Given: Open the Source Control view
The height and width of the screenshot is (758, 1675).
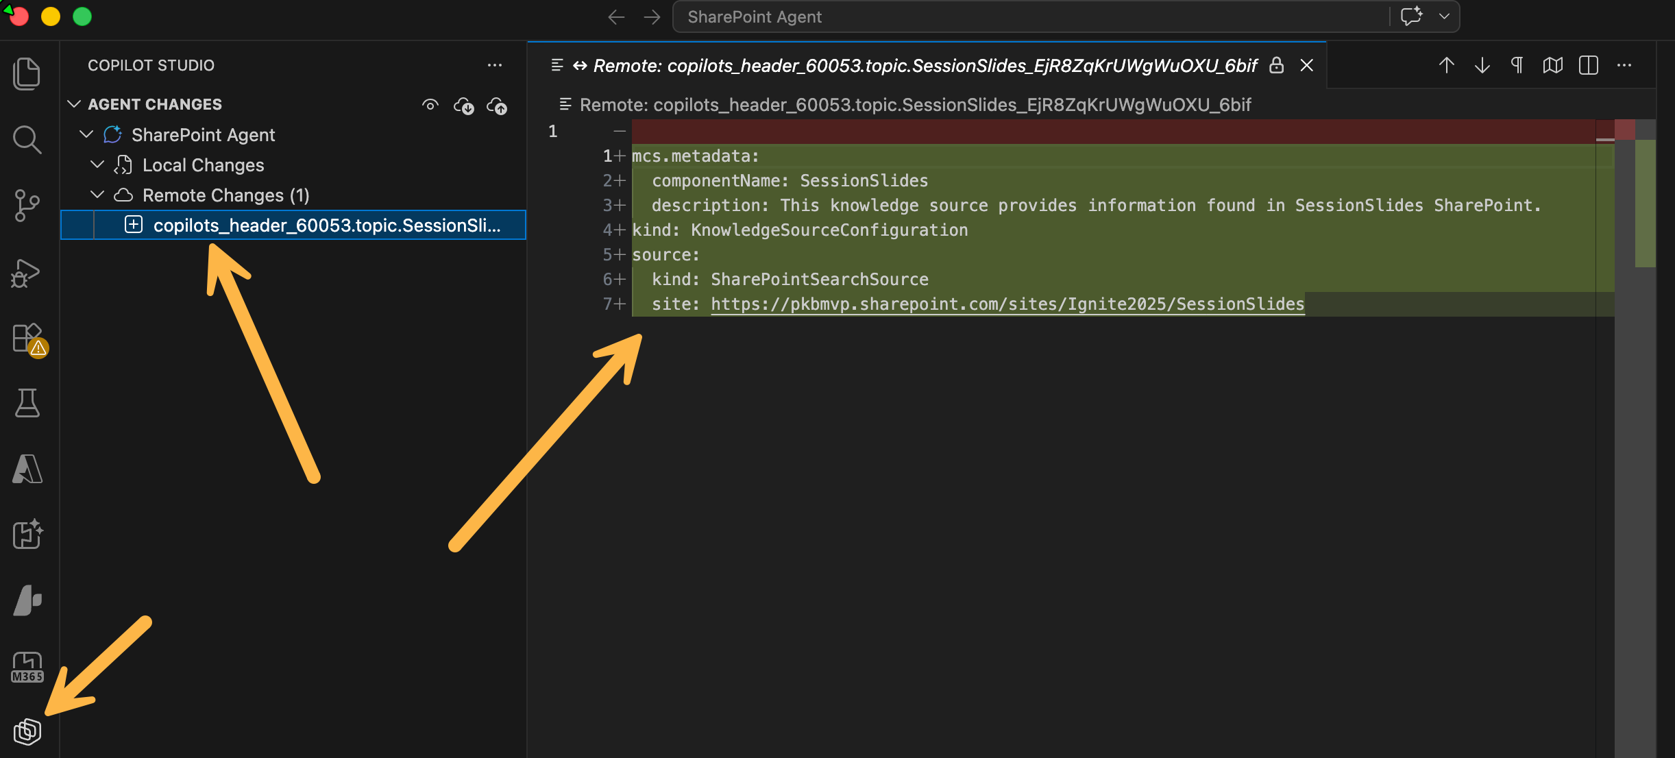Looking at the screenshot, I should (x=27, y=205).
